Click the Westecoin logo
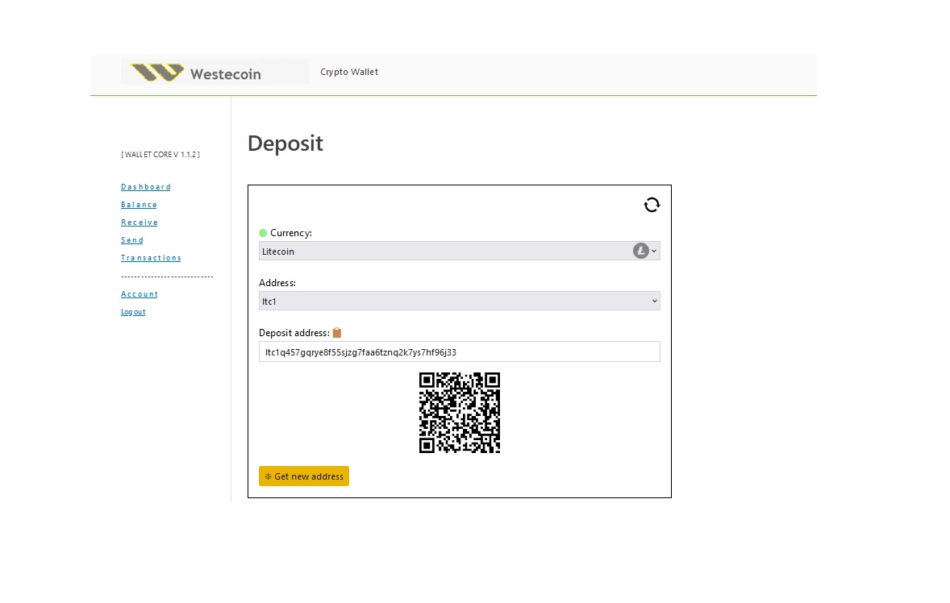 215,72
